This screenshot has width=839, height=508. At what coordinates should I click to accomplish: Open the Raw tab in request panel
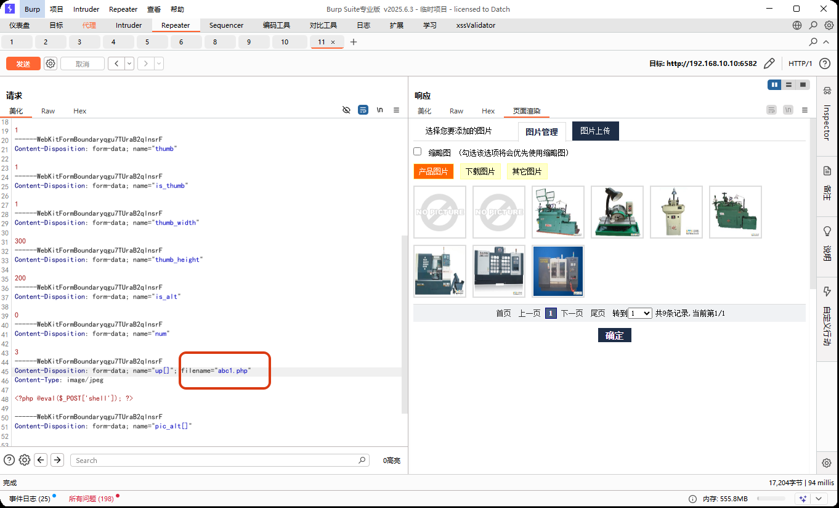pyautogui.click(x=48, y=111)
